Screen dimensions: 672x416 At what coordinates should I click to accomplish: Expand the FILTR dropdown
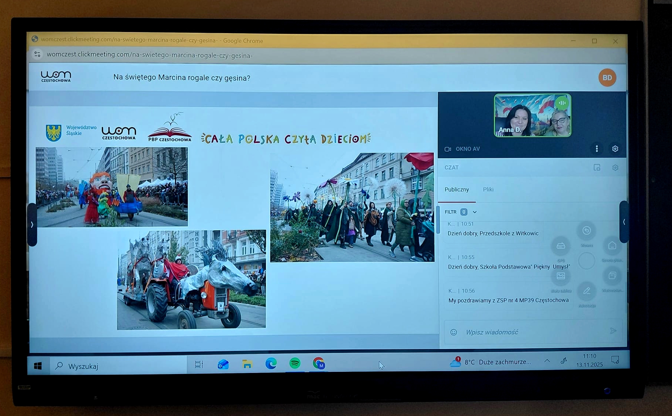click(x=475, y=212)
